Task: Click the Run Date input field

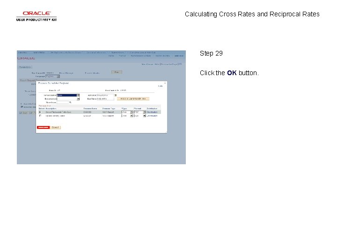Action: click(105, 95)
